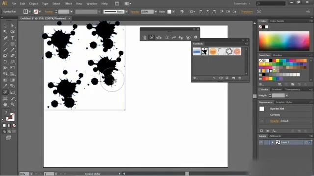Toggle Opacity visibility in Appearance panel
The image size is (314, 176).
point(262,121)
